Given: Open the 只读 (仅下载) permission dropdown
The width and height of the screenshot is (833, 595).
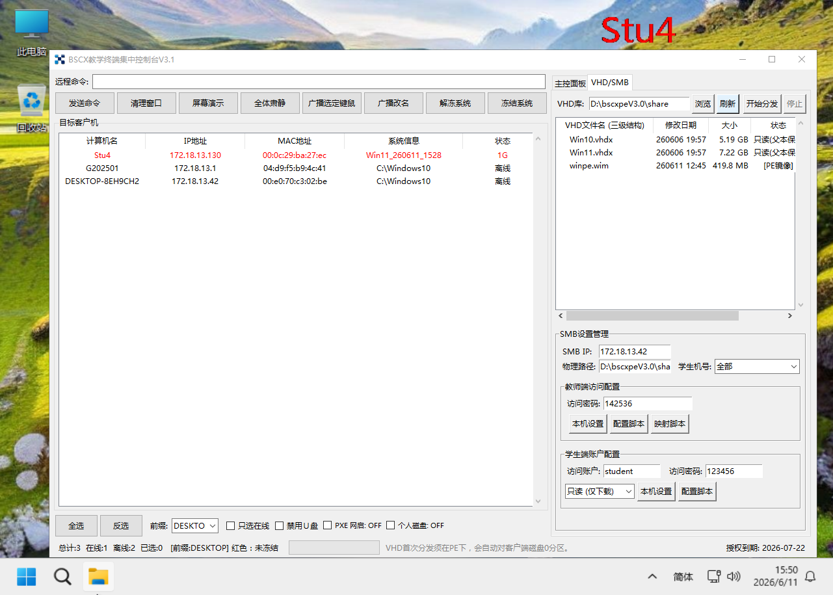Looking at the screenshot, I should coord(600,492).
